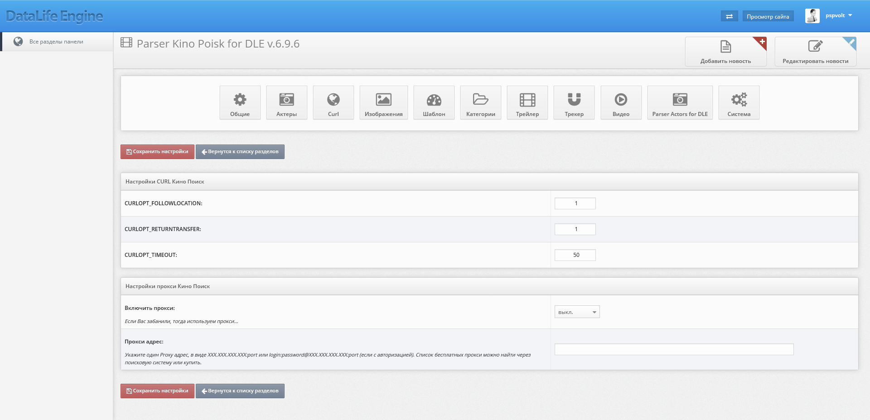Image resolution: width=870 pixels, height=420 pixels.
Task: Focus the CURLOPT_RETURNTRANSFER value field
Action: click(575, 229)
